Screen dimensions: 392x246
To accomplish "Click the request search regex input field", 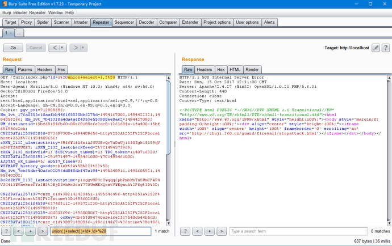I will point(101,231).
